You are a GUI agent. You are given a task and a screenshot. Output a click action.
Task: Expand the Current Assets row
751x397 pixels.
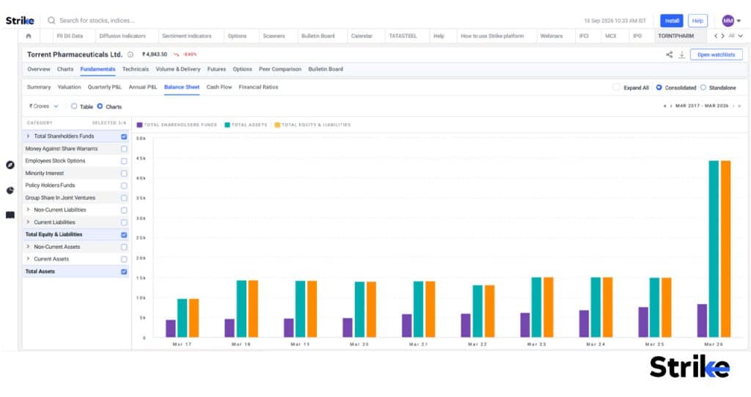tap(28, 259)
